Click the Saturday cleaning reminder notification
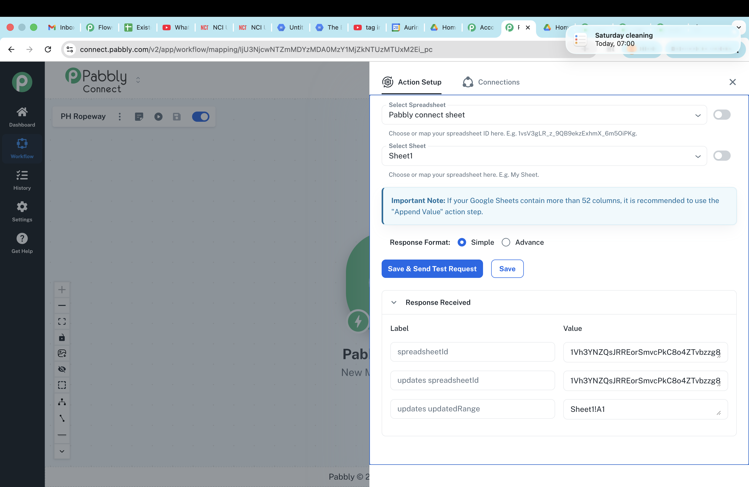The height and width of the screenshot is (487, 749). tap(653, 40)
